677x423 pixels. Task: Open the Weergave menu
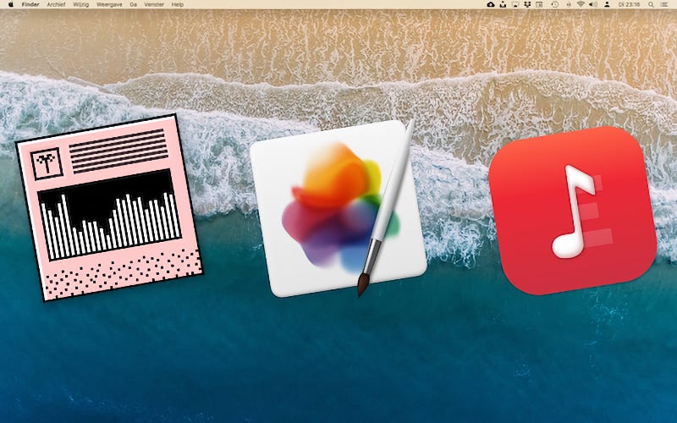click(x=109, y=4)
